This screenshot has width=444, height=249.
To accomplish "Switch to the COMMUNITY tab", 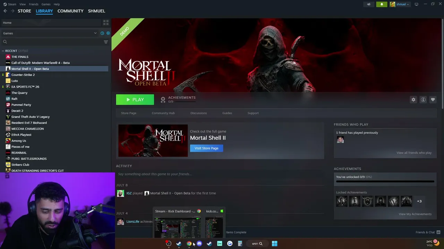I will (70, 11).
